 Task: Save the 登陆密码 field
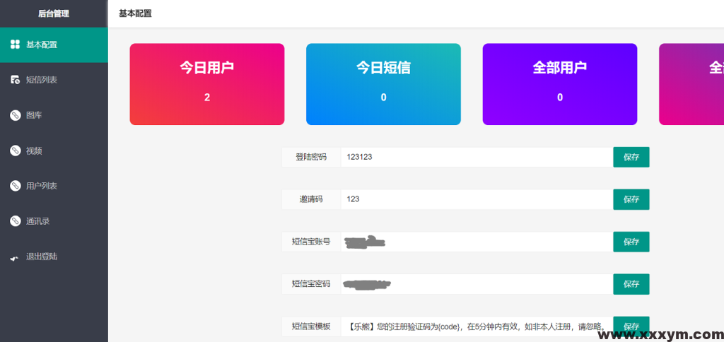(631, 157)
